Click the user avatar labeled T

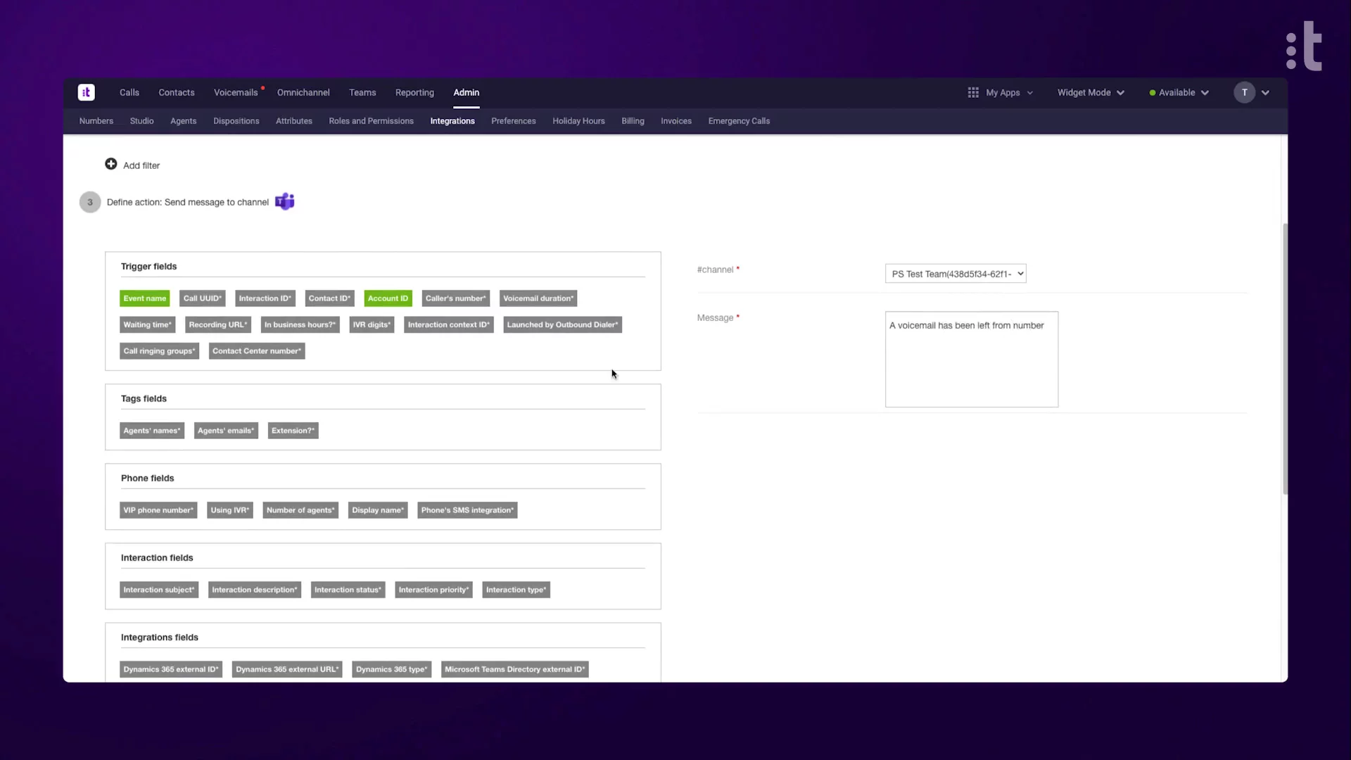tap(1244, 92)
